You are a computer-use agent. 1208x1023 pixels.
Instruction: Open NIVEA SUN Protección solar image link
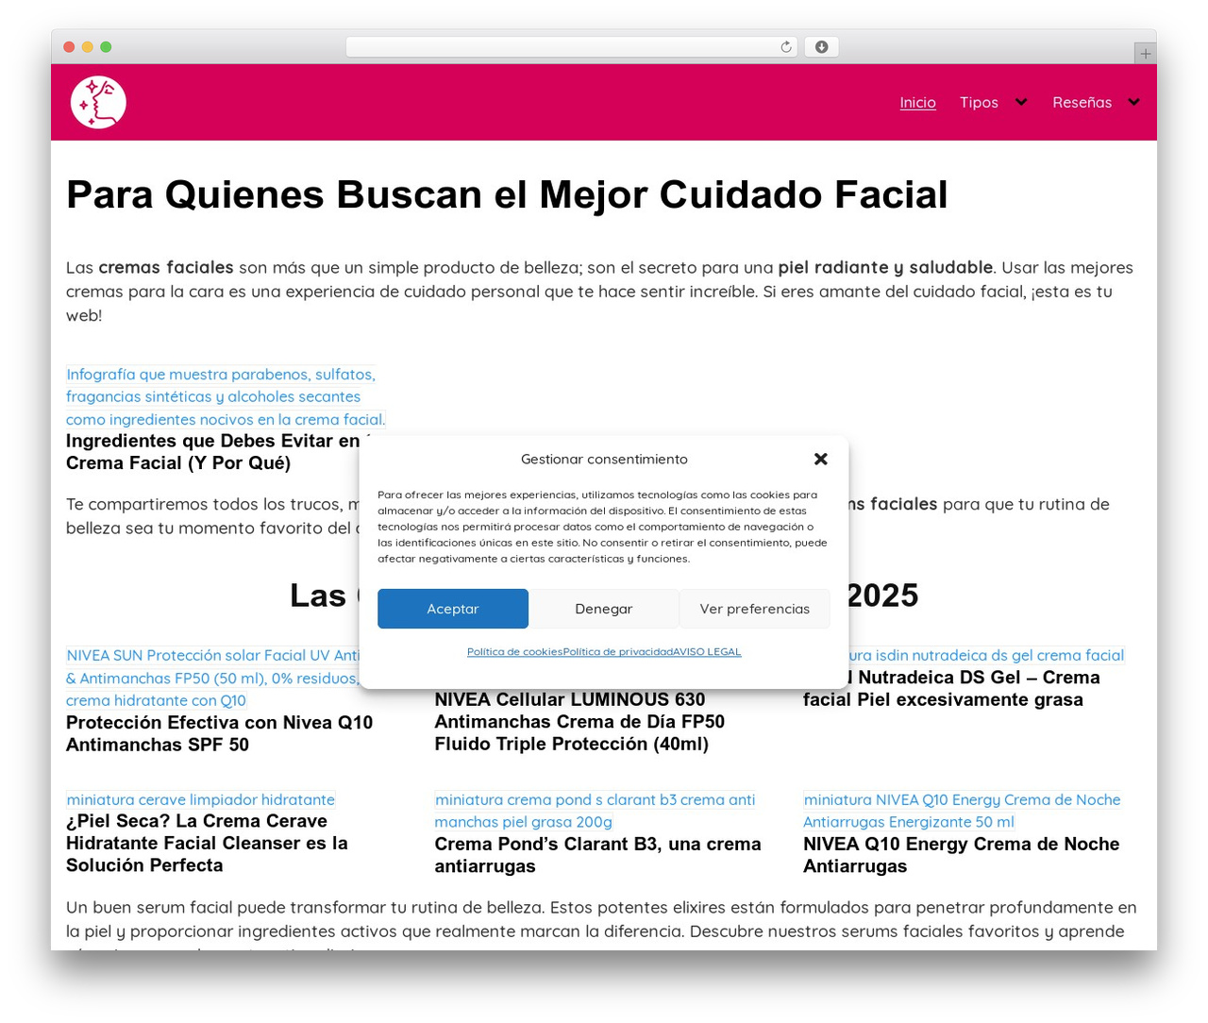coord(212,678)
